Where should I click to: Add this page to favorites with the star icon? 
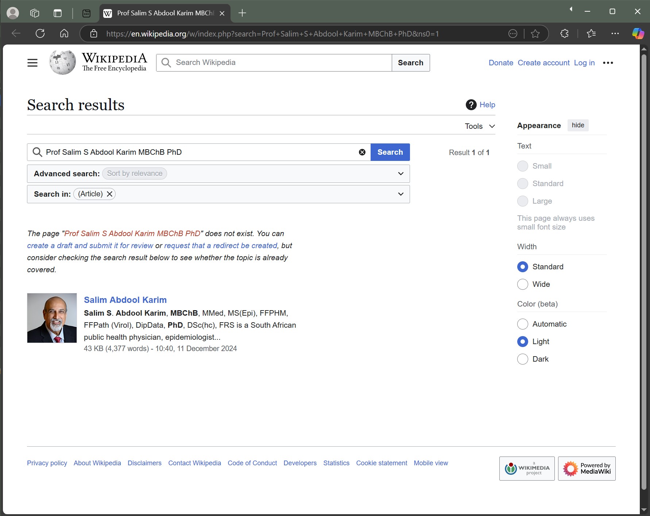[535, 34]
